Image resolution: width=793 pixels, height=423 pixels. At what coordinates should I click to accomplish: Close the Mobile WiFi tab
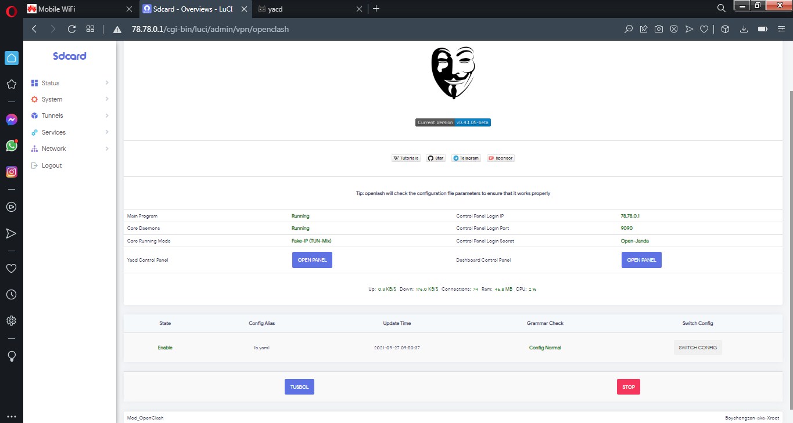(x=130, y=9)
